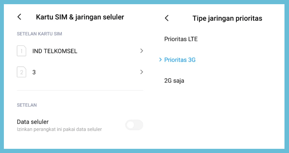Image resolution: width=289 pixels, height=153 pixels.
Task: Click the Kartu SIM & jaringan seluler title
Action: coord(80,17)
